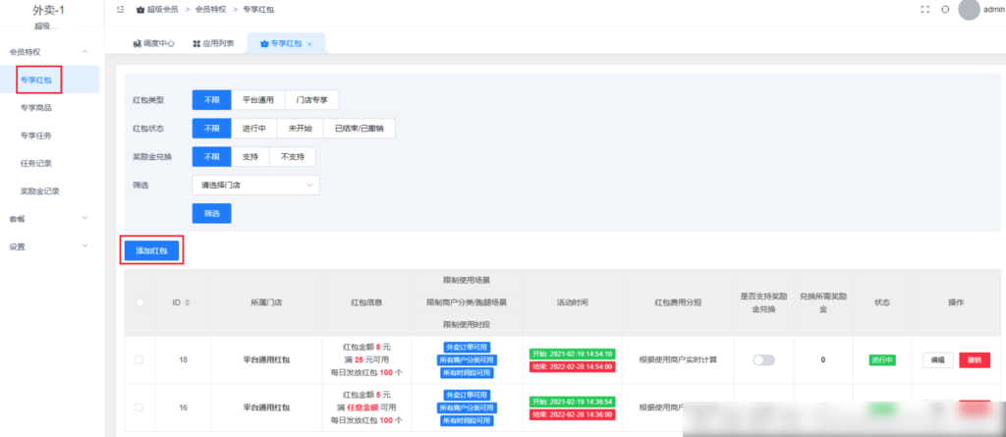Click end time 2022-02-28 14:36:00
Viewport: 1006px width, 437px height.
point(573,414)
